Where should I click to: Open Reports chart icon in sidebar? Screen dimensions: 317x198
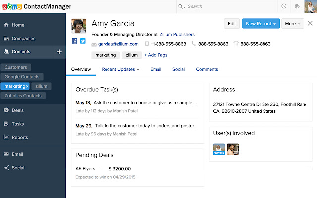click(x=6, y=137)
